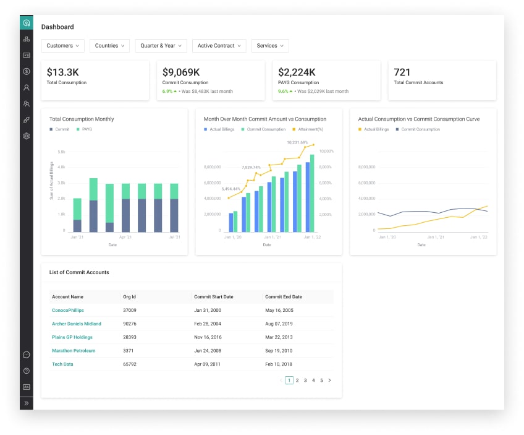Screen dimensions: 524x435
Task: Open the Active Contract dropdown
Action: tap(219, 46)
